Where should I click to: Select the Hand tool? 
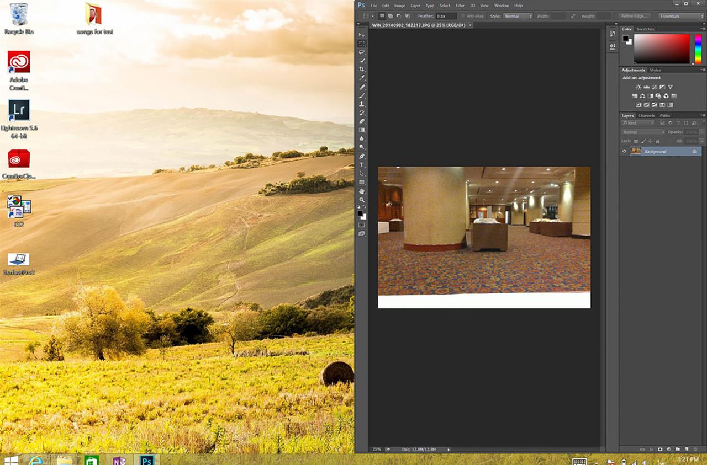coord(362,191)
